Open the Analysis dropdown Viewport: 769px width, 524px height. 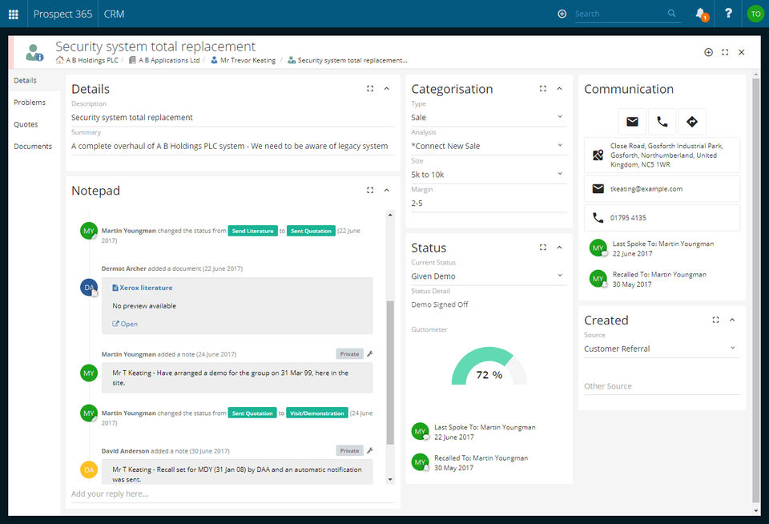pos(489,146)
